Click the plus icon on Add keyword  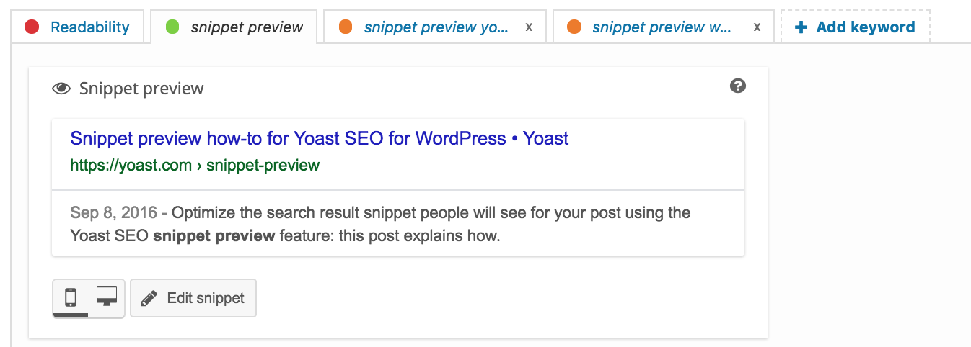tap(800, 27)
